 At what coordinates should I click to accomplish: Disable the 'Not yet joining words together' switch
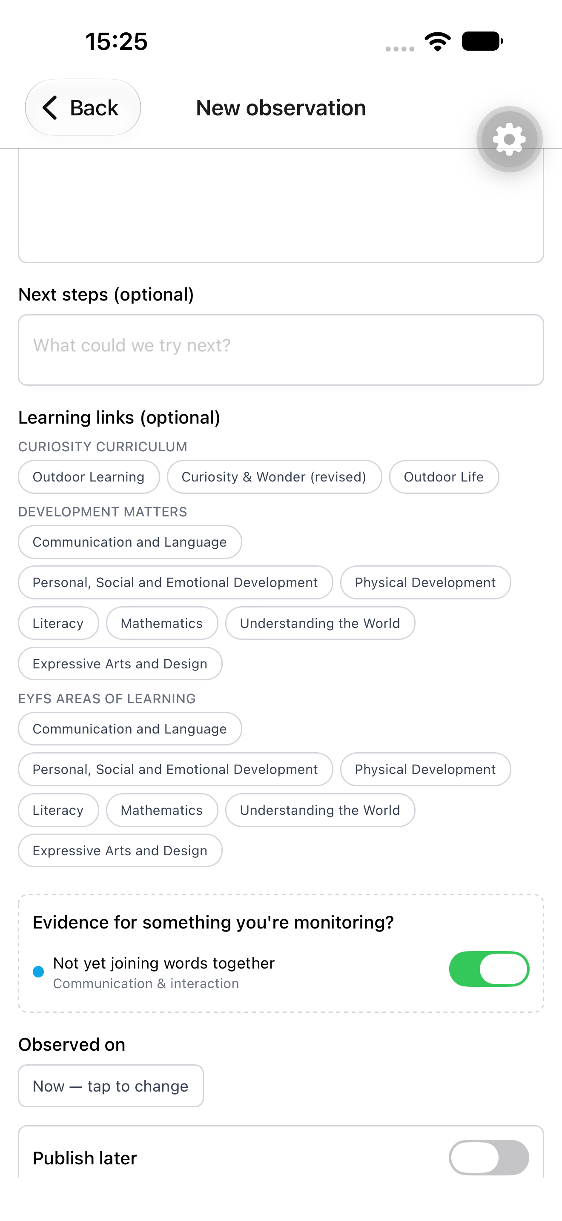click(x=489, y=969)
